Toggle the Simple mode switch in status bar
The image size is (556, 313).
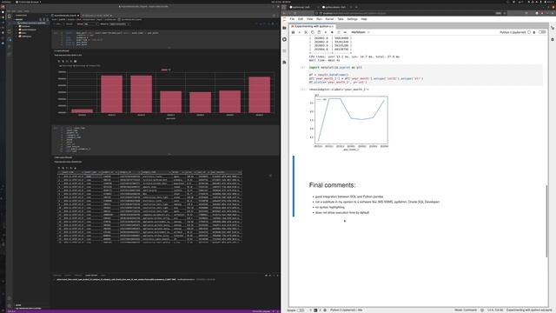(x=301, y=310)
